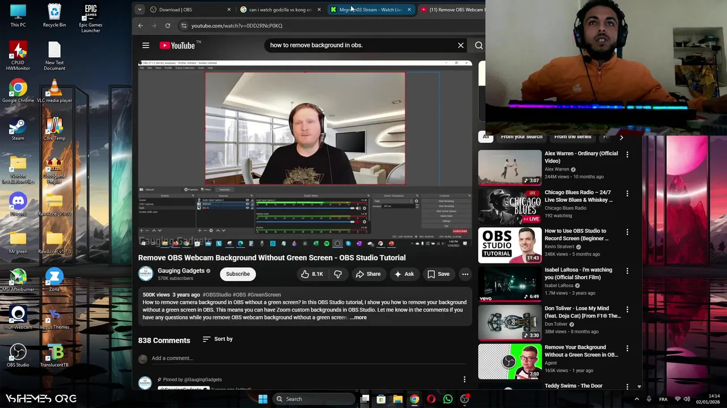The width and height of the screenshot is (727, 408).
Task: Open Alex Warren Ordinary video thumbnail
Action: [x=510, y=168]
